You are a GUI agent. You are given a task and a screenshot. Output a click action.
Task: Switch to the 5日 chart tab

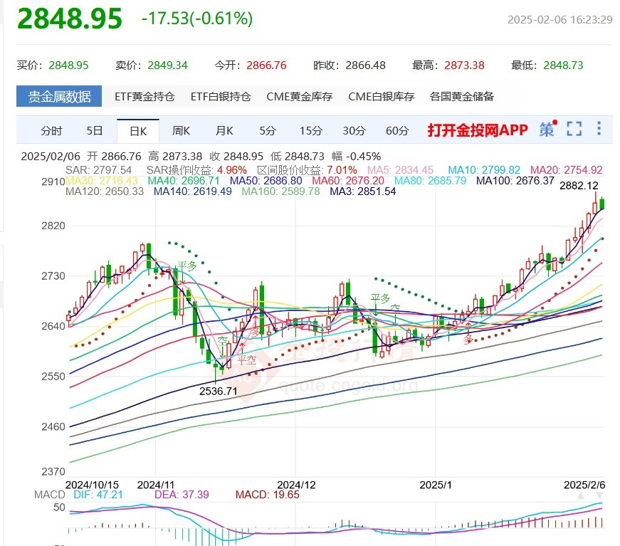pos(95,130)
